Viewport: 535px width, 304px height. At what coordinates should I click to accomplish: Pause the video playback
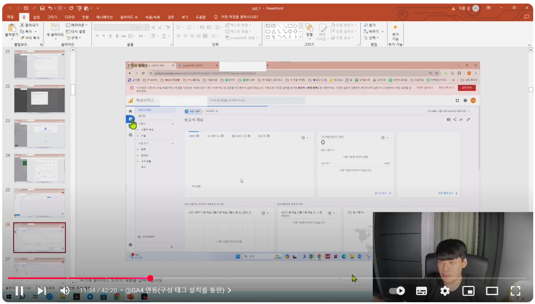[x=20, y=291]
